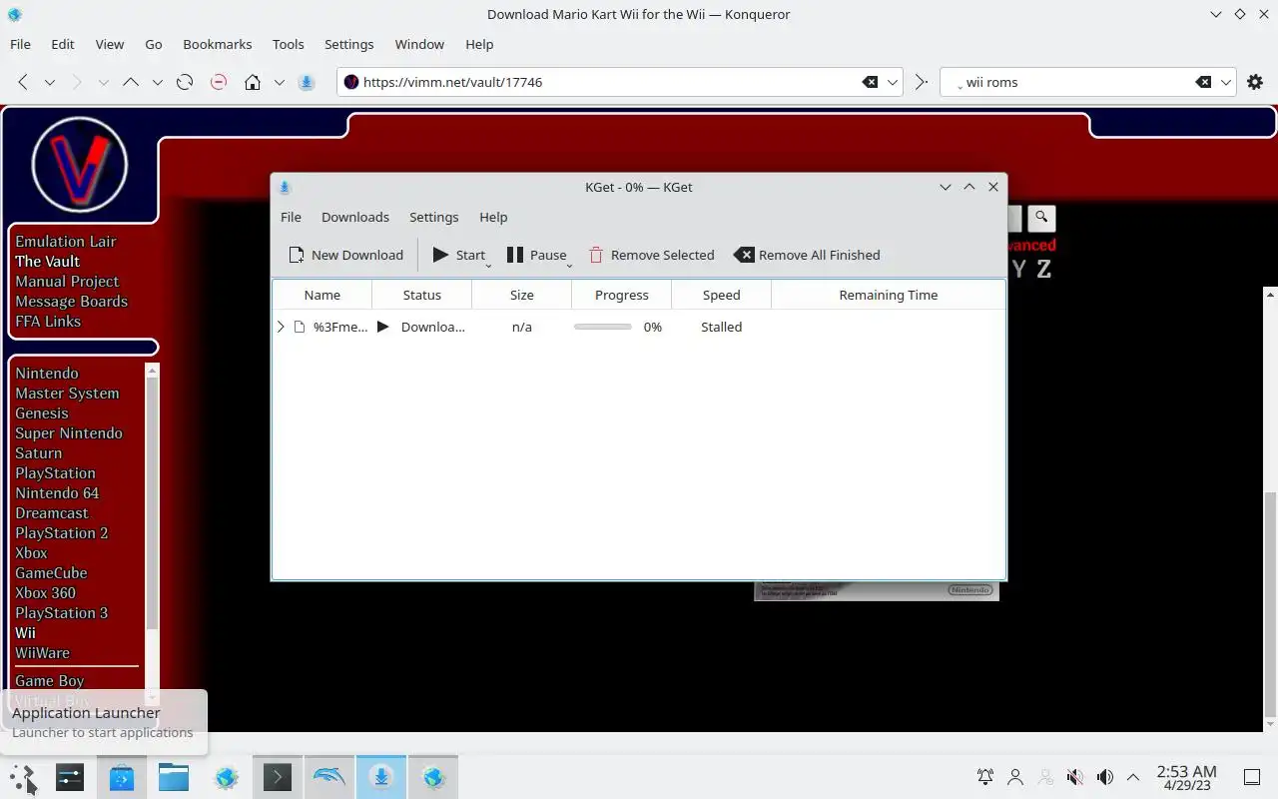This screenshot has width=1278, height=799.
Task: Click the Up navigation arrow in Konqueror
Action: tap(131, 82)
